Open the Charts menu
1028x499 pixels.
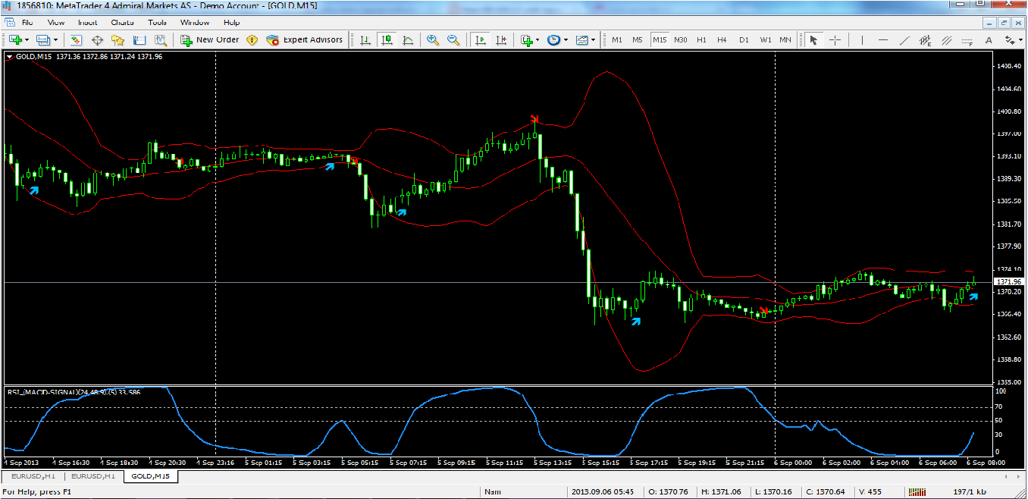(122, 22)
